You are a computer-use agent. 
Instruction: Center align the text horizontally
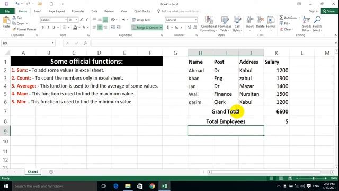(100, 27)
